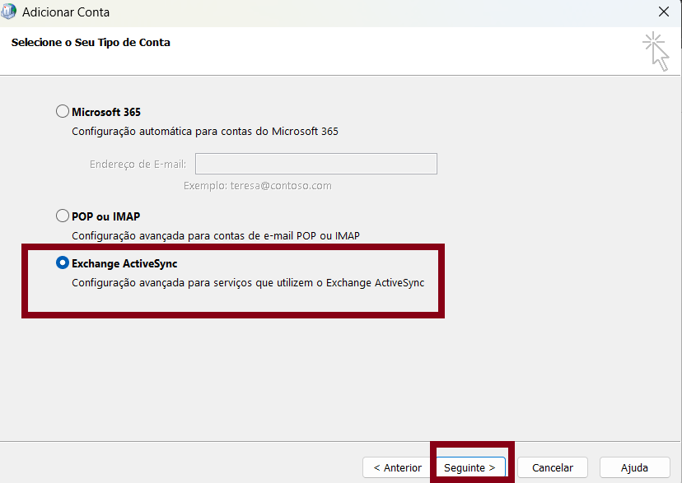Click the cursor wizard icon at top right

(x=656, y=51)
